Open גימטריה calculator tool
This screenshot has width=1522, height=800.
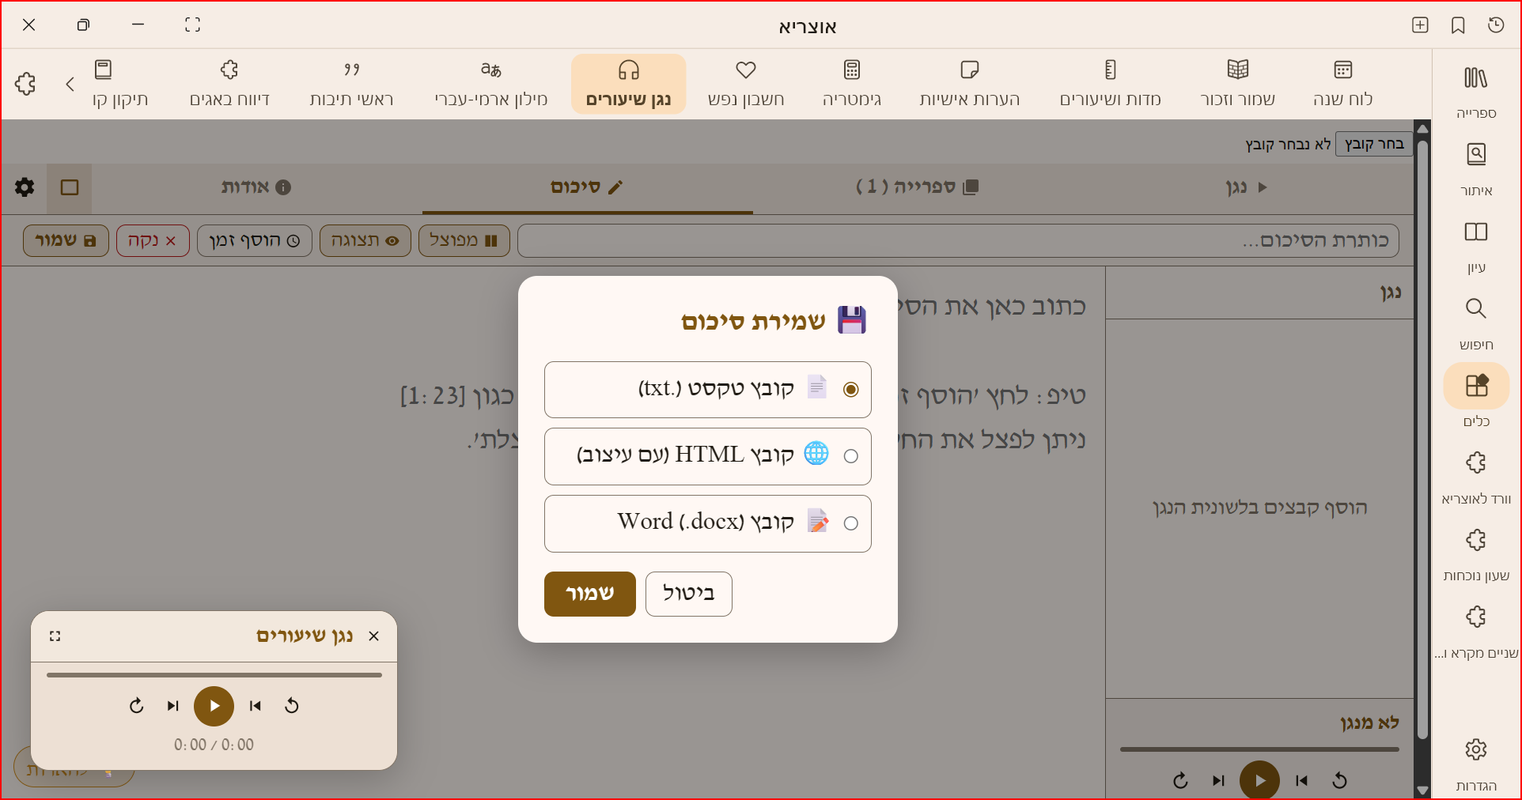851,84
